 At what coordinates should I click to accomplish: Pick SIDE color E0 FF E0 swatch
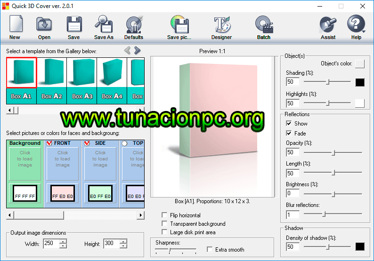coord(100,193)
